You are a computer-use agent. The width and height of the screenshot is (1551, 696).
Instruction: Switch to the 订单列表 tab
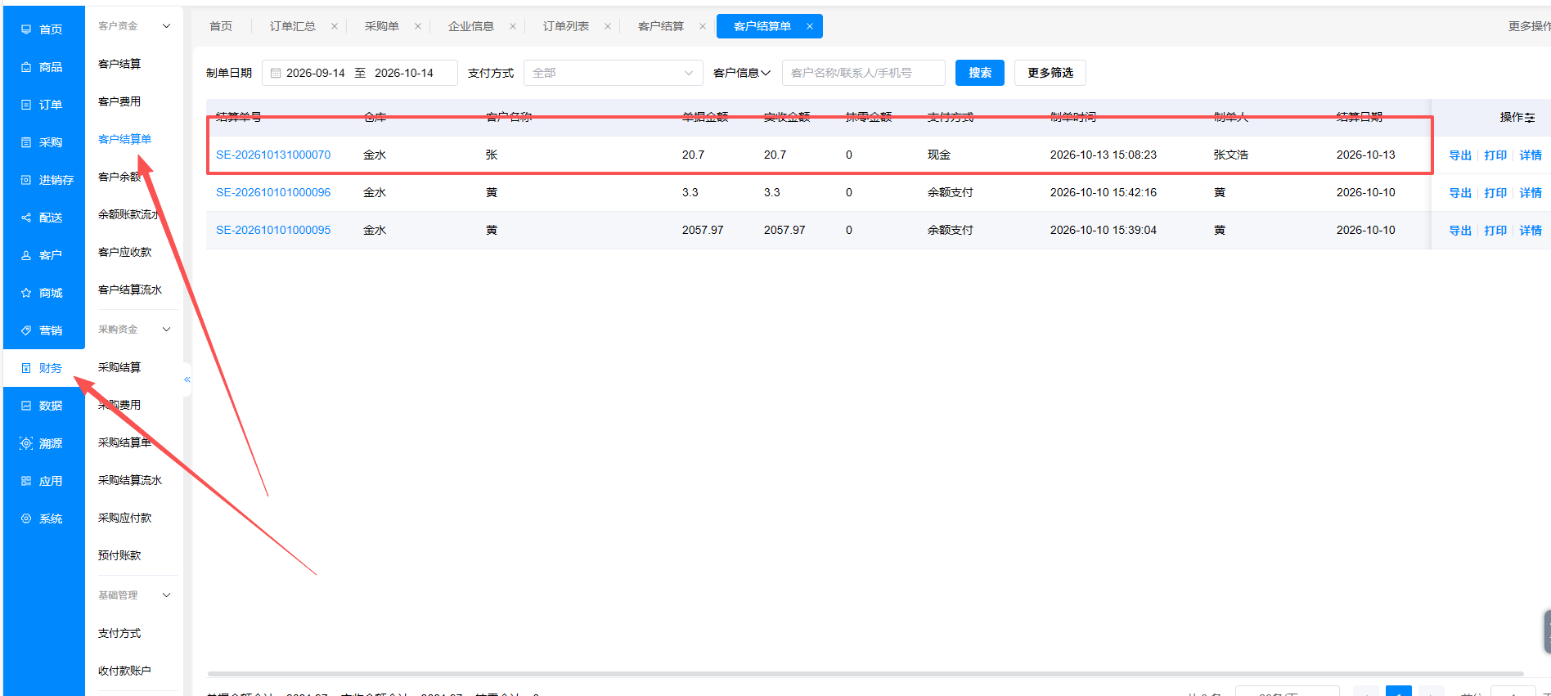[x=566, y=26]
